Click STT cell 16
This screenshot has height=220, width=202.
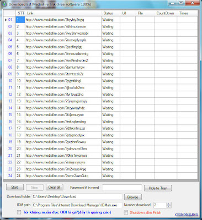tap(20, 122)
